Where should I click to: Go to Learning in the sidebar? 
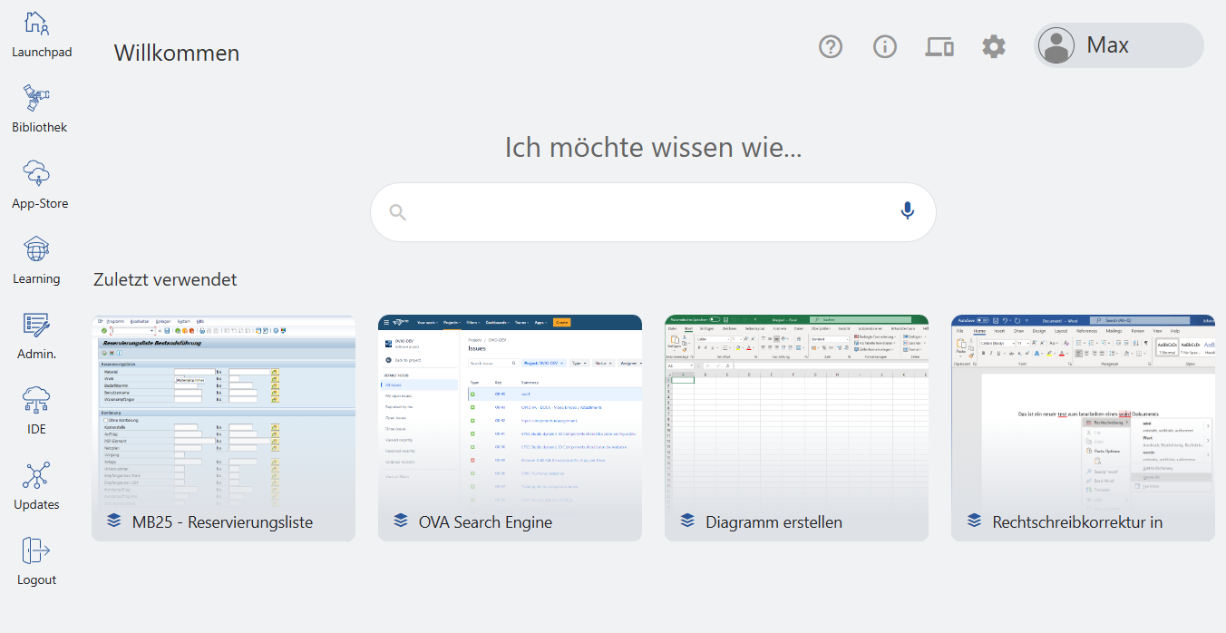[x=37, y=249]
